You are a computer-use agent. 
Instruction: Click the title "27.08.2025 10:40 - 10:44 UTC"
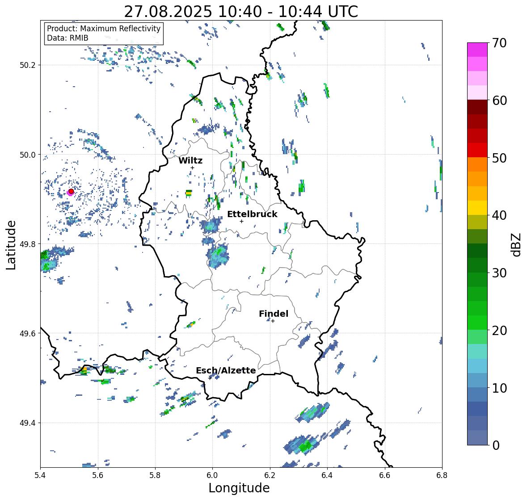(x=241, y=12)
